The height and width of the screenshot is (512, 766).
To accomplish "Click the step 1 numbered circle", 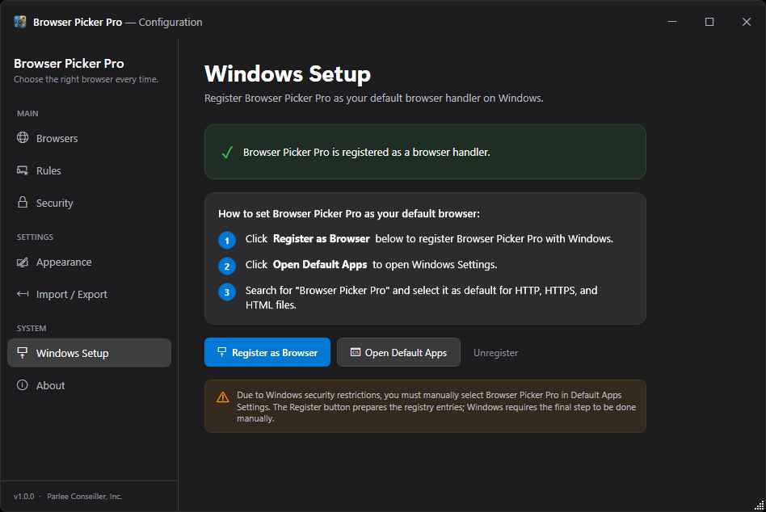I will [227, 240].
